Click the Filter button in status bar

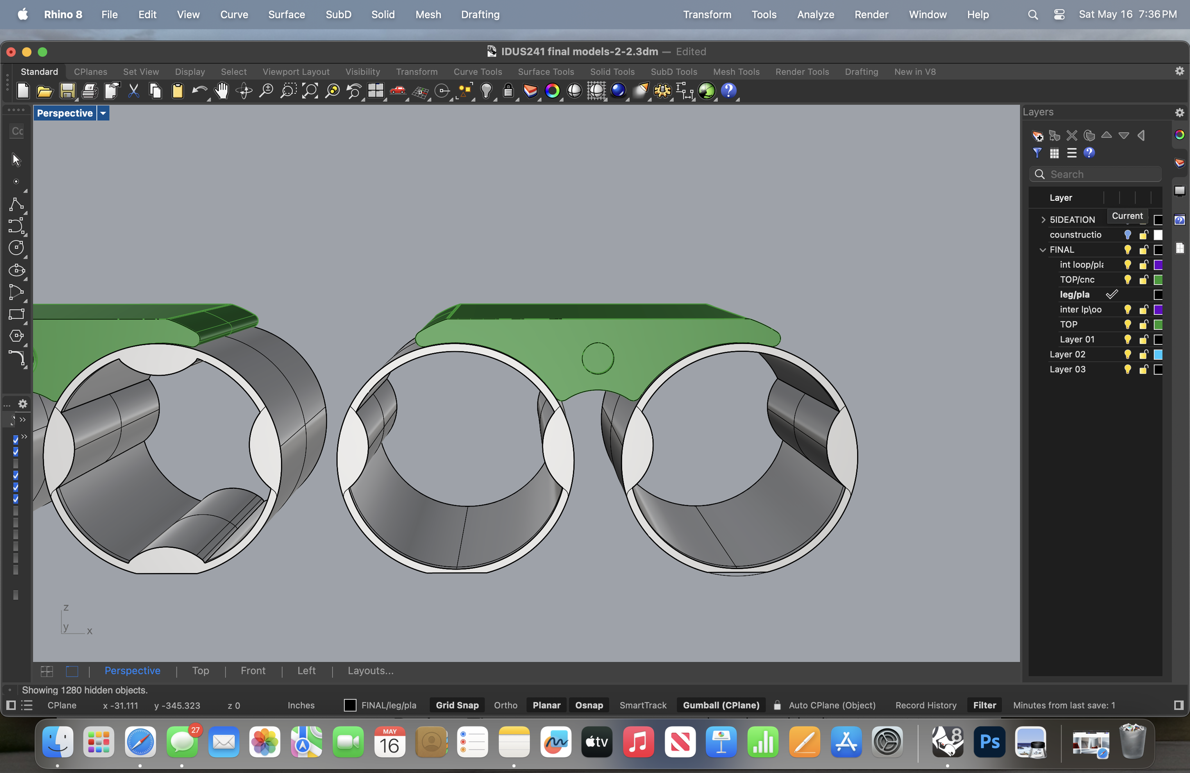[984, 705]
